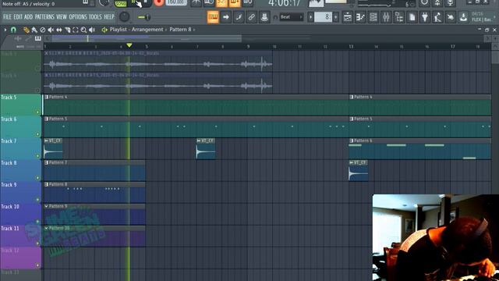Open the playlist options arrow menu
Screen dimensions: 499x281
click(5, 30)
